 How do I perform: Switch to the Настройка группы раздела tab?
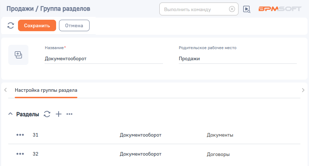[46, 90]
